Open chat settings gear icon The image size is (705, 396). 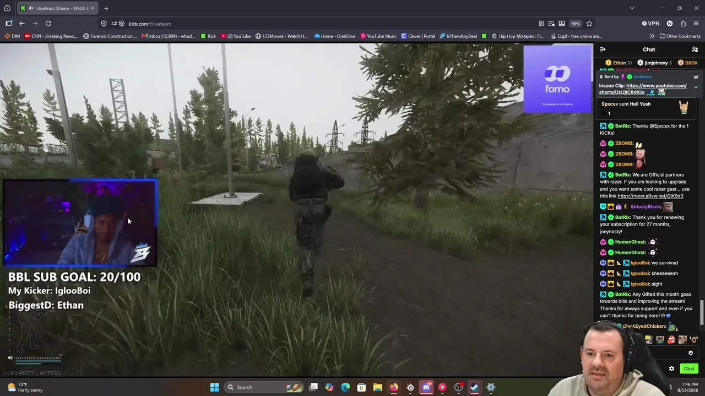tap(671, 369)
